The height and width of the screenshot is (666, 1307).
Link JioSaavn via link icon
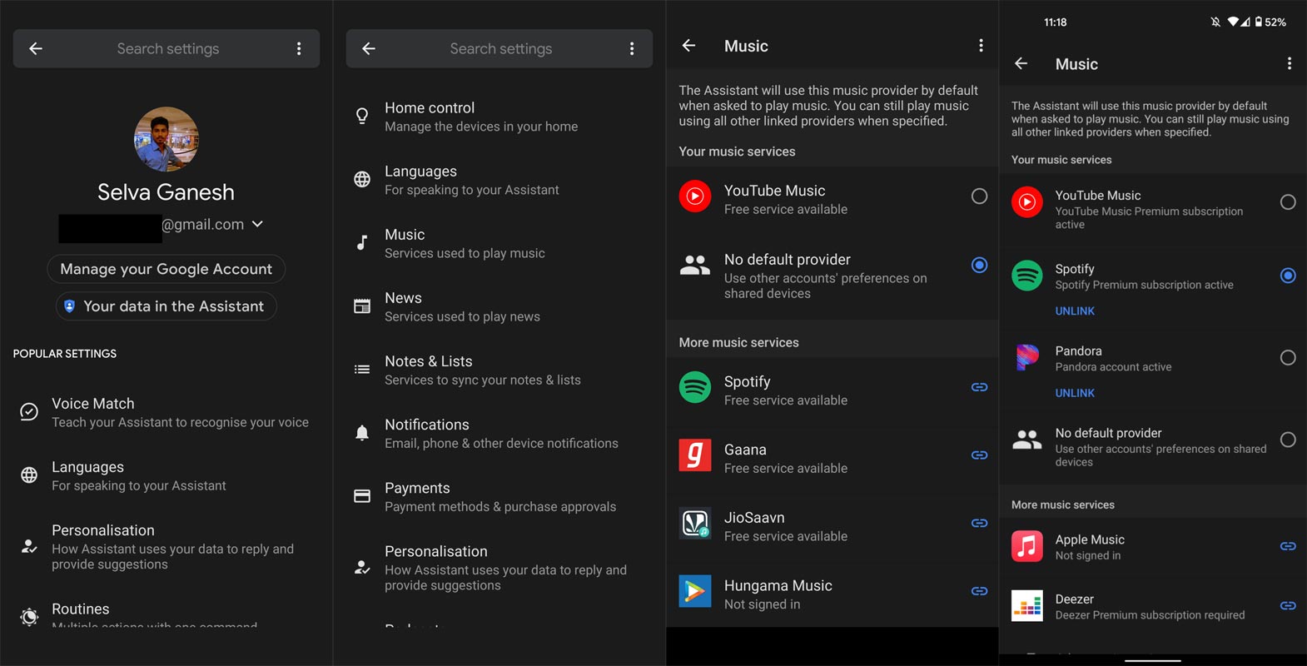pyautogui.click(x=980, y=524)
